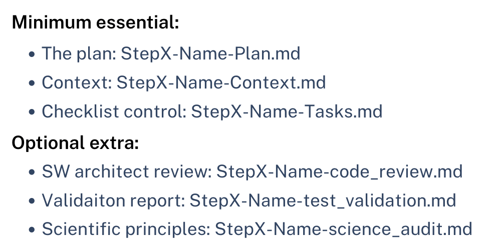The image size is (494, 252).
Task: Select the StepX-Name-Plan.md filename
Action: [210, 53]
